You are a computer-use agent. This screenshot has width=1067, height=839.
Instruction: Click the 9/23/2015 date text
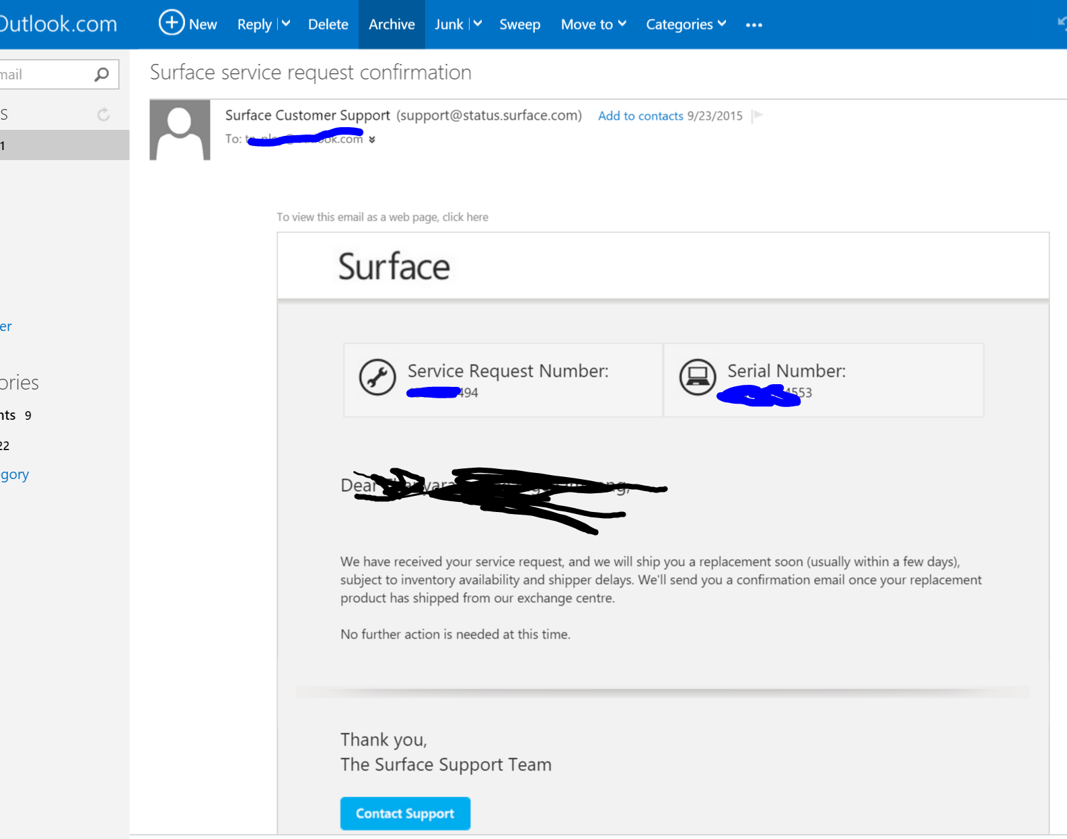714,116
